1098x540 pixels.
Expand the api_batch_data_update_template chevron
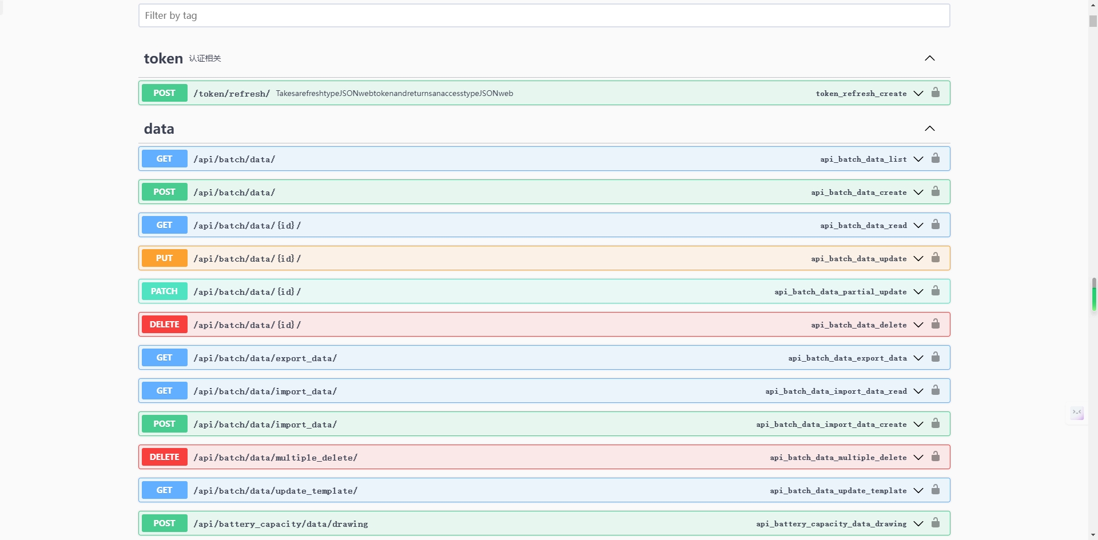pyautogui.click(x=918, y=490)
